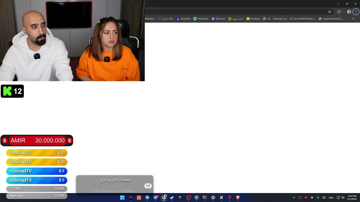Open the settings gear in the taskbar
The width and height of the screenshot is (360, 202).
213,198
